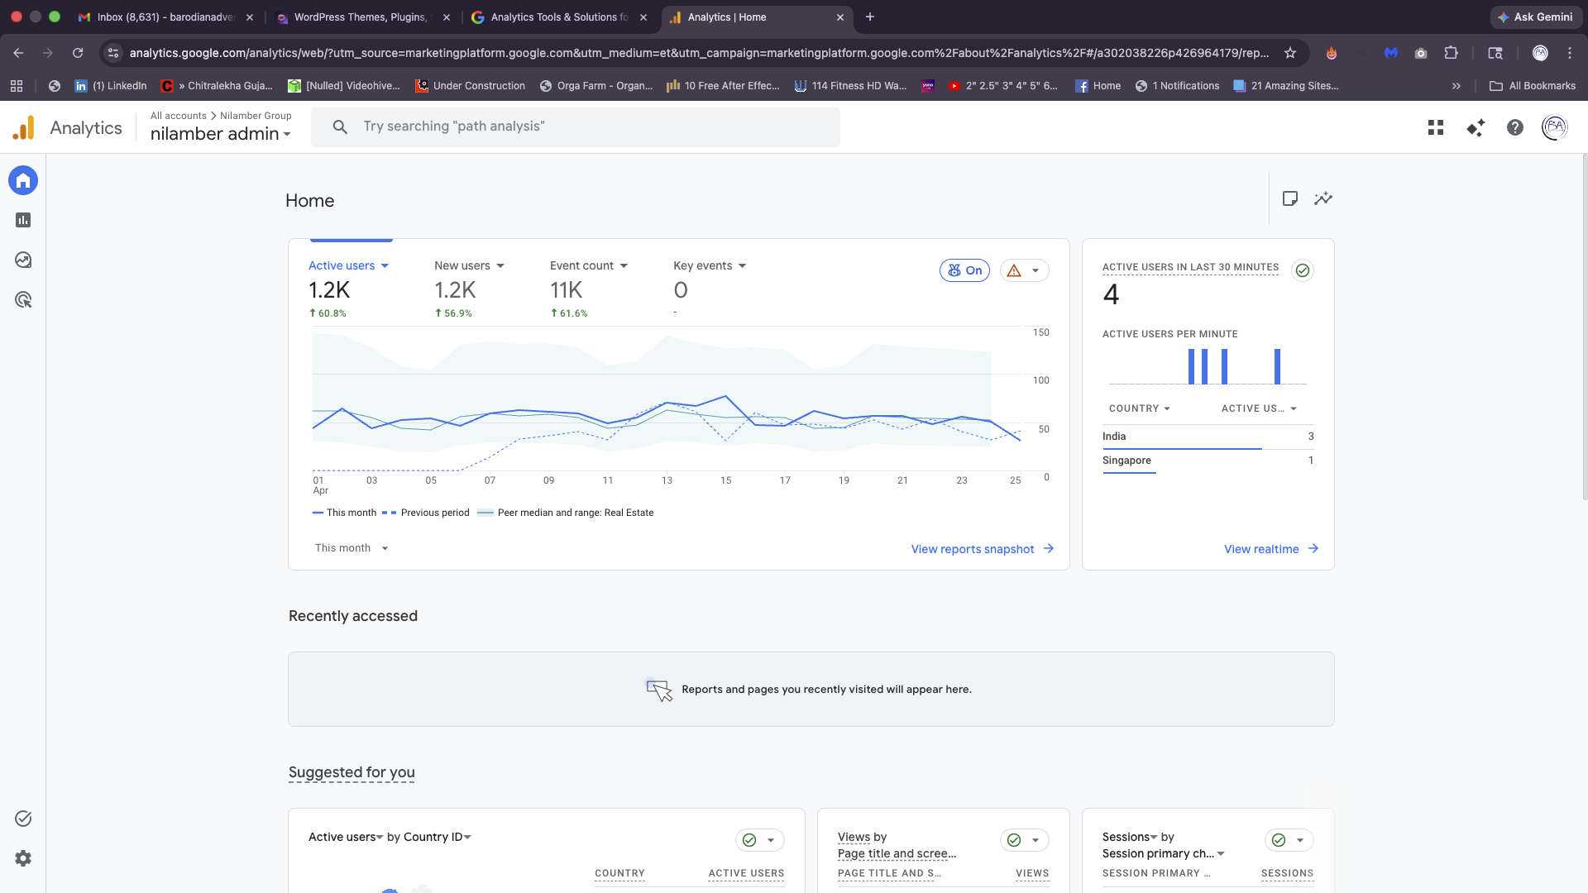The width and height of the screenshot is (1588, 893).
Task: Expand the This month date dropdown
Action: coord(352,548)
